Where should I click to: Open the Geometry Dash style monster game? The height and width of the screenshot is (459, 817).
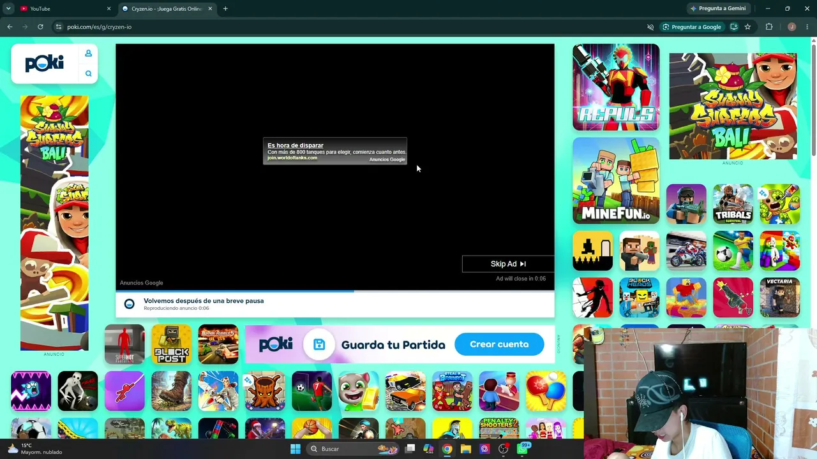31,391
